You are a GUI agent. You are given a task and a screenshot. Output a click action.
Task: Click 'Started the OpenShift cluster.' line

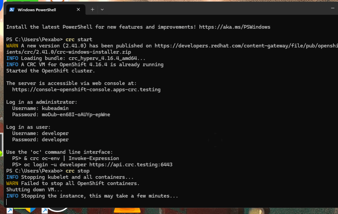click(x=51, y=71)
